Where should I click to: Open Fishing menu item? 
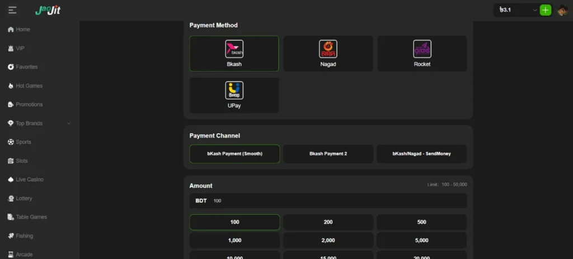point(25,236)
